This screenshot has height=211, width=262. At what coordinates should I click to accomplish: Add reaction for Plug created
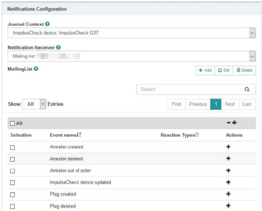[228, 194]
